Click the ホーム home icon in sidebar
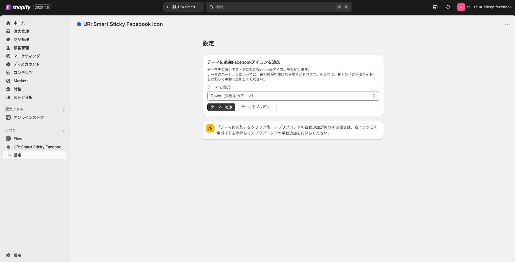Image resolution: width=515 pixels, height=262 pixels. 8,23
